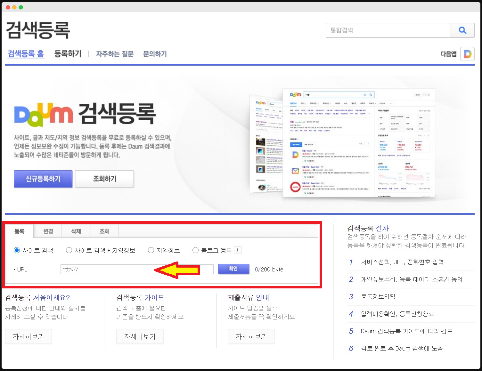Viewport: 482px width, 371px height.
Task: Click the 조회하기 banner button
Action: coord(104,179)
